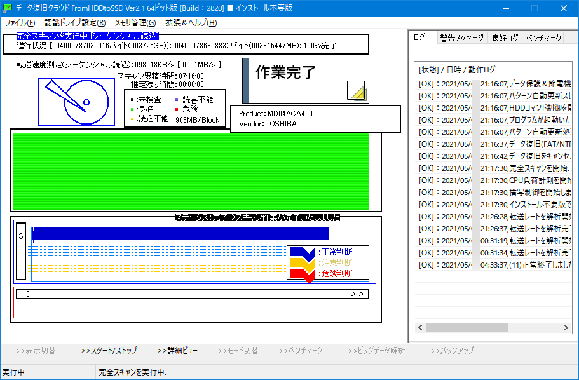Click the :良好 green legend entry
579x380 pixels.
142,109
